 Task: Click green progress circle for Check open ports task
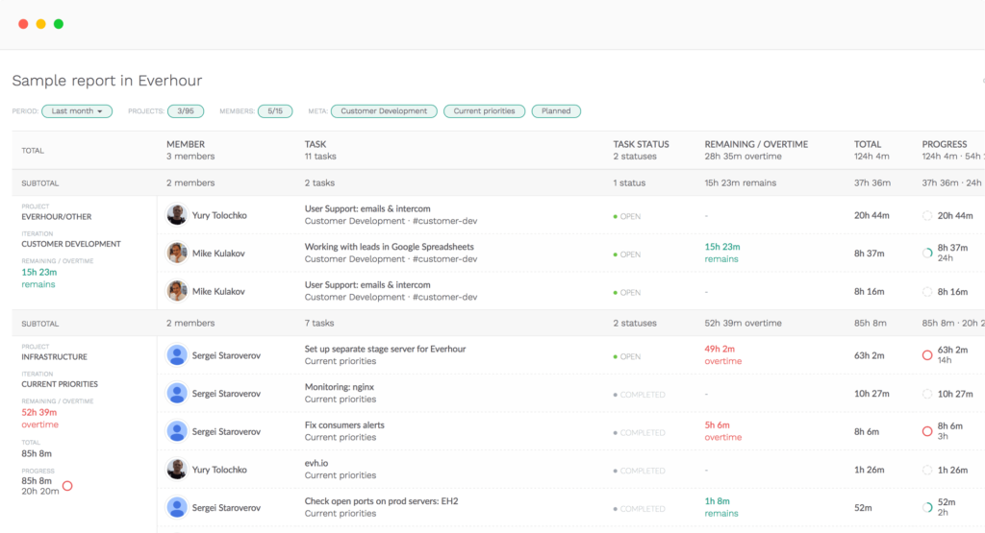927,507
